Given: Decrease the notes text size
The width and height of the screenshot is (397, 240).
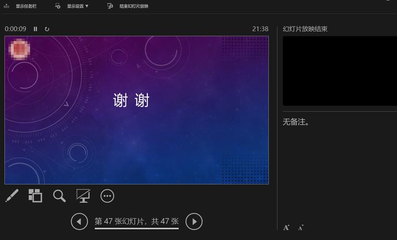Looking at the screenshot, I should click(301, 228).
